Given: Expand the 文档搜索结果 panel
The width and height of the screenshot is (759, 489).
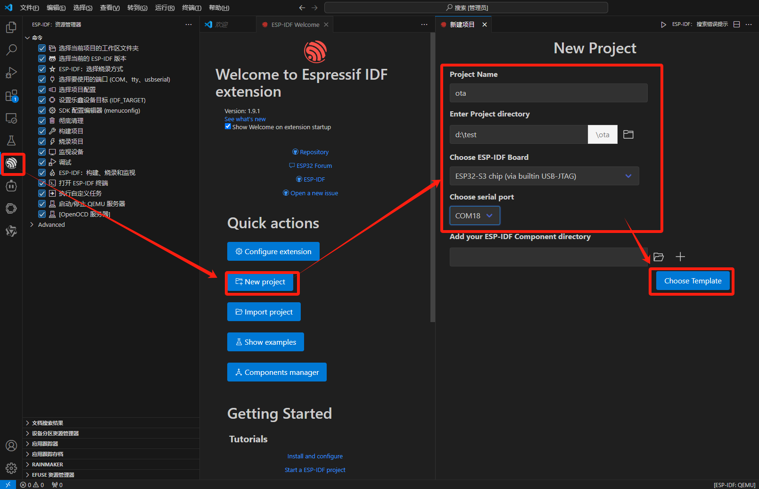Looking at the screenshot, I should 111,423.
